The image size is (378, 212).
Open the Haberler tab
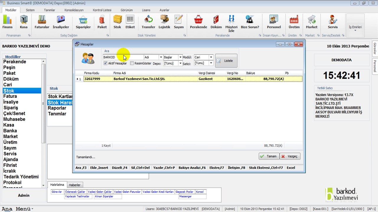[x=74, y=185]
